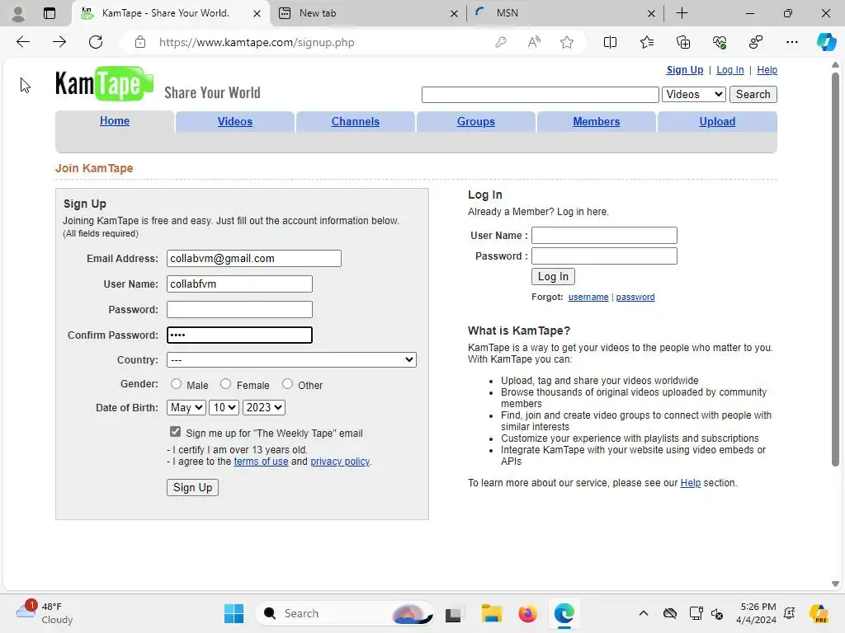
Task: Open the Upload tab
Action: [x=717, y=122]
